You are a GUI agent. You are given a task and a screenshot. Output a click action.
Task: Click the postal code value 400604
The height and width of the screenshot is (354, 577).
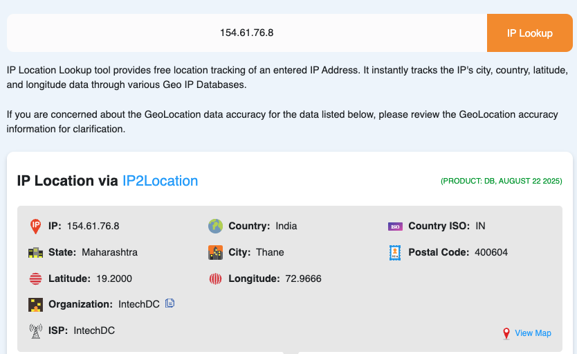tap(491, 253)
